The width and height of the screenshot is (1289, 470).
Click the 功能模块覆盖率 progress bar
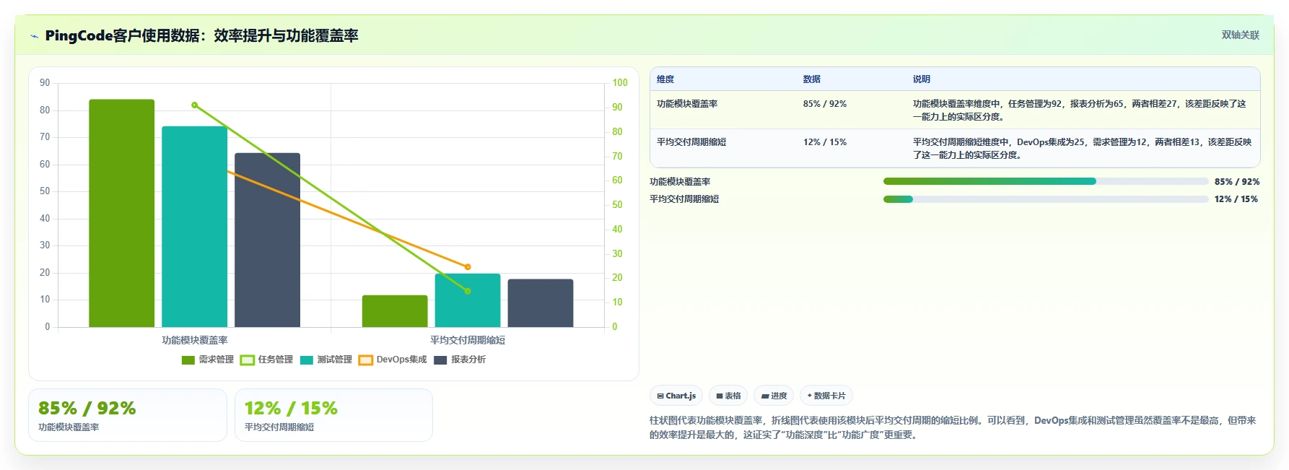pyautogui.click(x=1046, y=181)
